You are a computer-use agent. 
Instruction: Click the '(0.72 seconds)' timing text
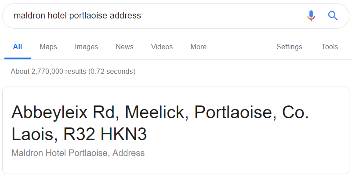[112, 71]
